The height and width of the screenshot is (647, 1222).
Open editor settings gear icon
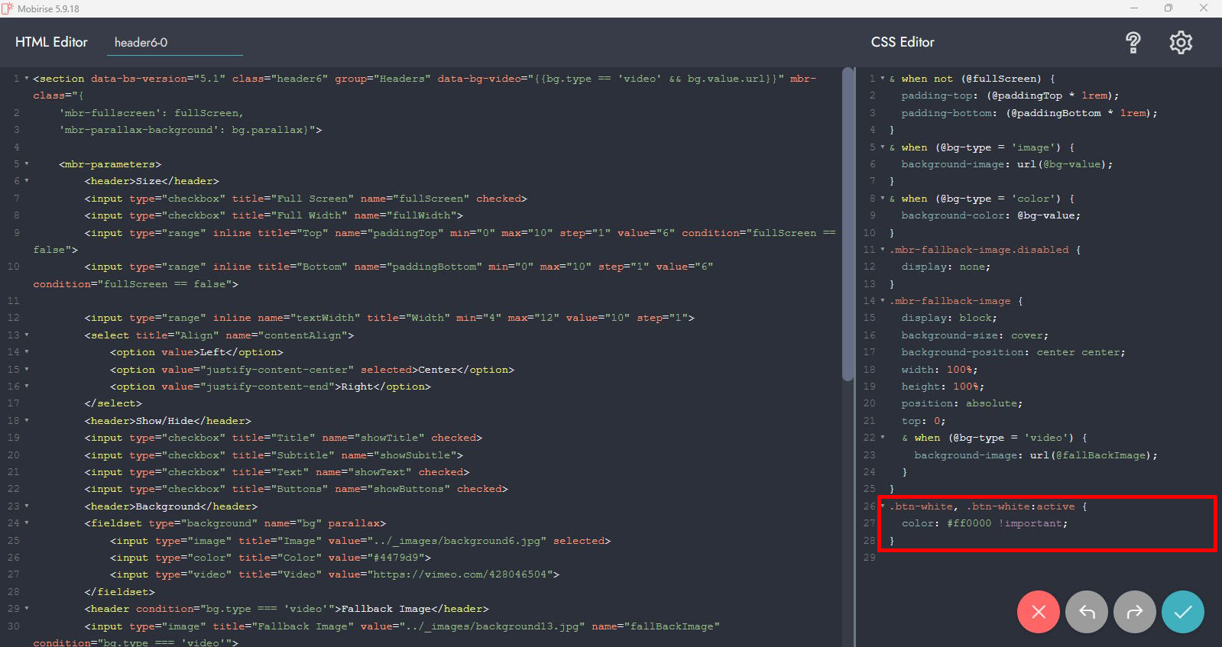point(1181,43)
